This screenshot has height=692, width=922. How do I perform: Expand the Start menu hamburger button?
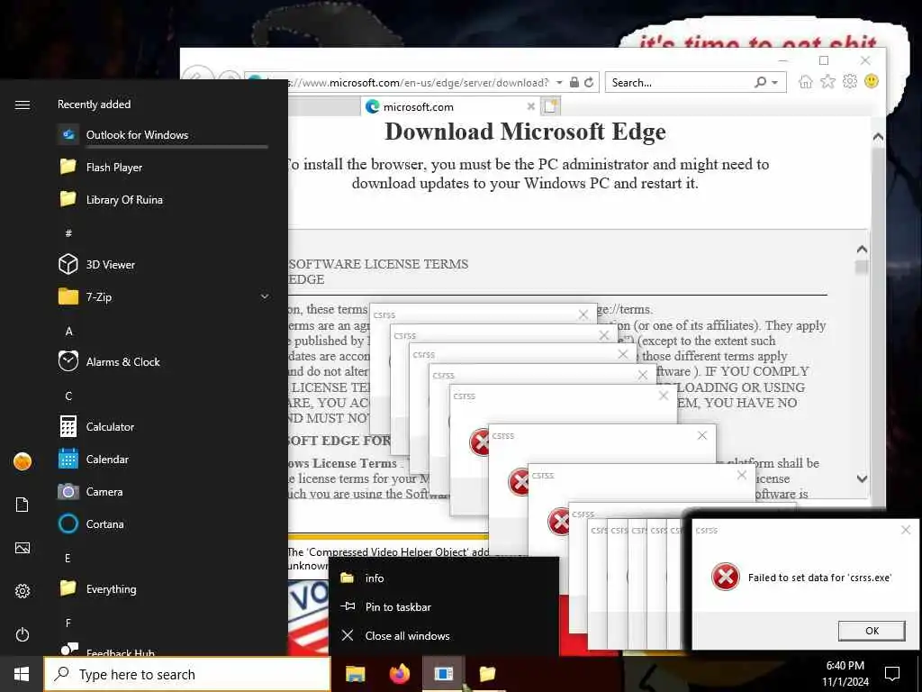23,105
